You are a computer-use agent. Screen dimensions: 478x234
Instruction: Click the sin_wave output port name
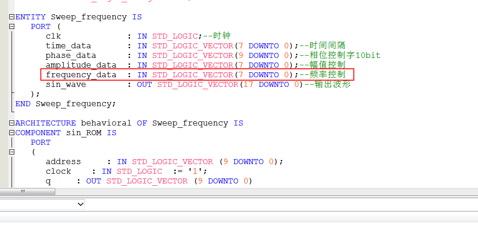point(65,84)
